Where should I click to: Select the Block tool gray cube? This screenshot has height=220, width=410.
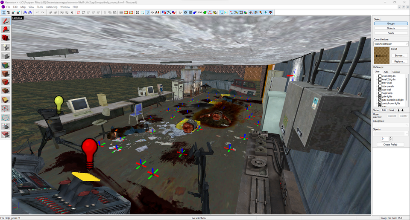click(x=6, y=56)
